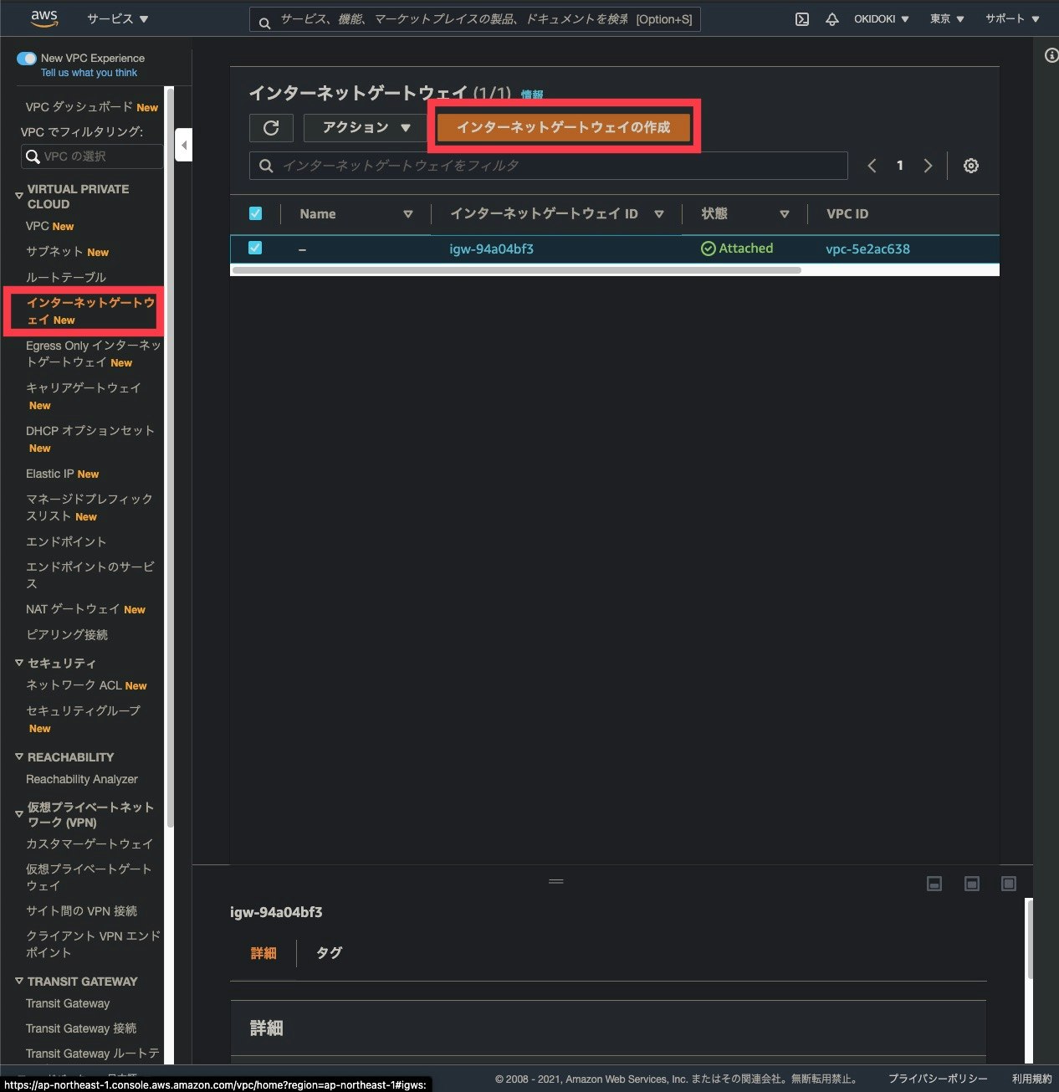1059x1092 pixels.
Task: Uncheck the igw-94a04bf3 row checkbox
Action: [255, 248]
